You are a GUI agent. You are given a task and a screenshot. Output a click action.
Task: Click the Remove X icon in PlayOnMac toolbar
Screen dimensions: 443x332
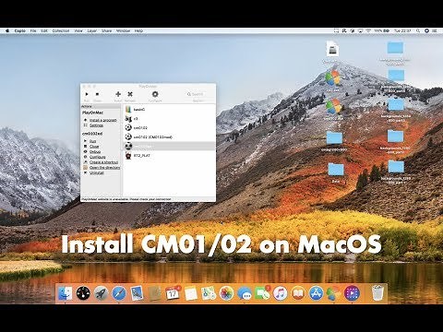(130, 94)
